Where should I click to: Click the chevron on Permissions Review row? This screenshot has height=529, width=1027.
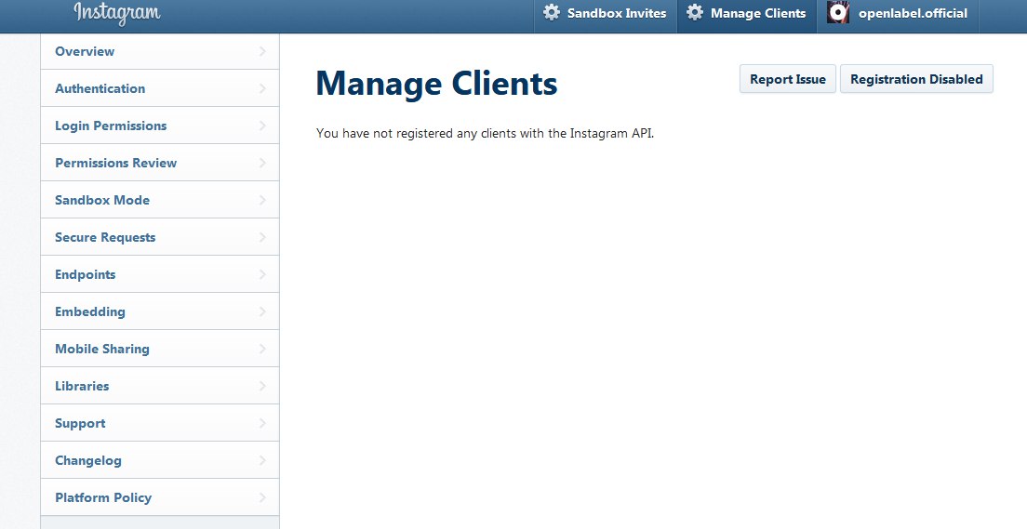click(x=262, y=163)
